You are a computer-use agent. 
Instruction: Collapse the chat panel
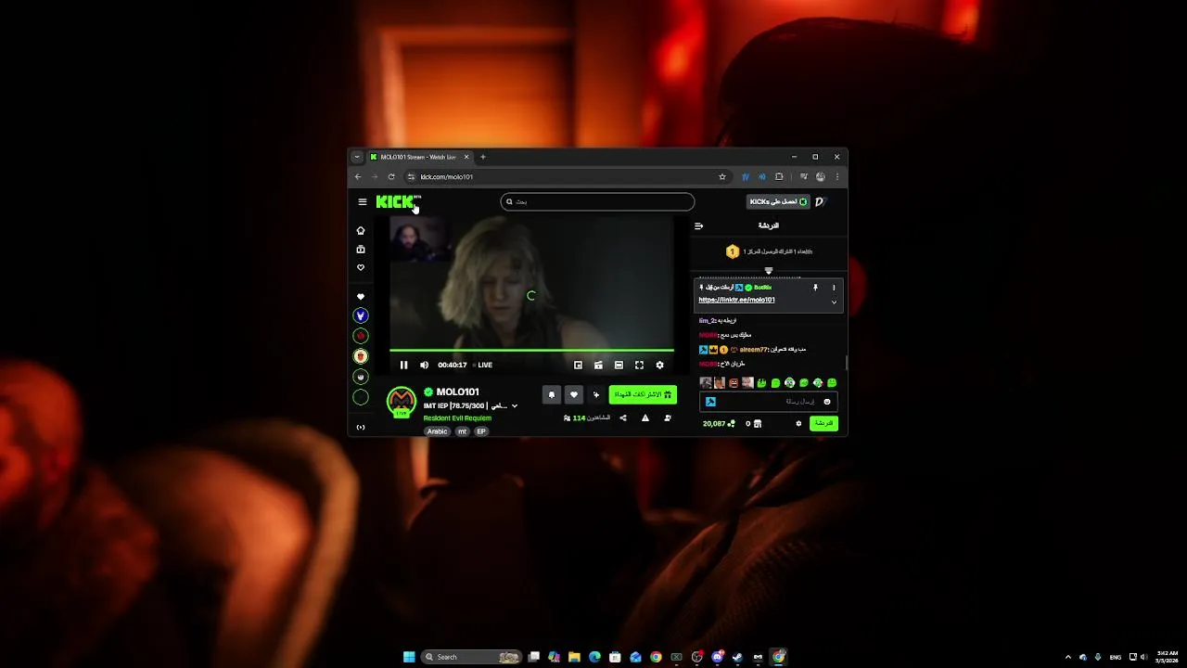click(699, 225)
